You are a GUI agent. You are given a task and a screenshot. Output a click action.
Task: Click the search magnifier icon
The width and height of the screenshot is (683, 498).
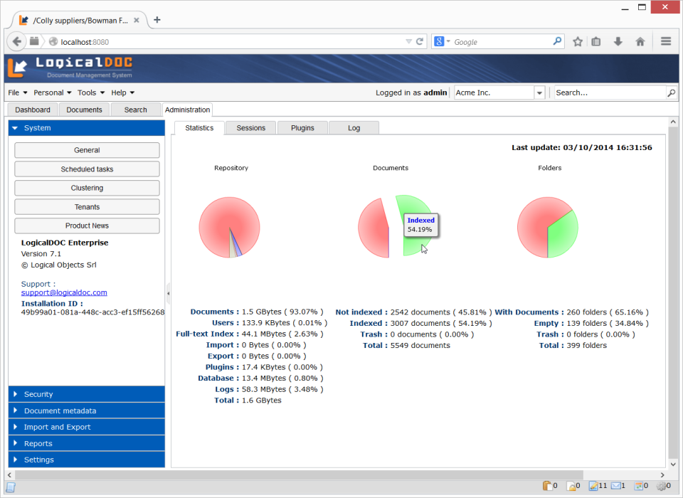(671, 92)
